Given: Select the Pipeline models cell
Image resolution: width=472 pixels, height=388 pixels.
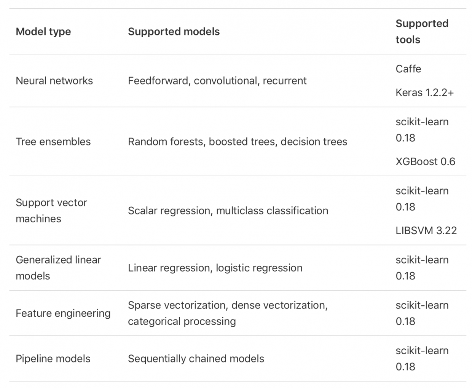Looking at the screenshot, I should pyautogui.click(x=53, y=359).
